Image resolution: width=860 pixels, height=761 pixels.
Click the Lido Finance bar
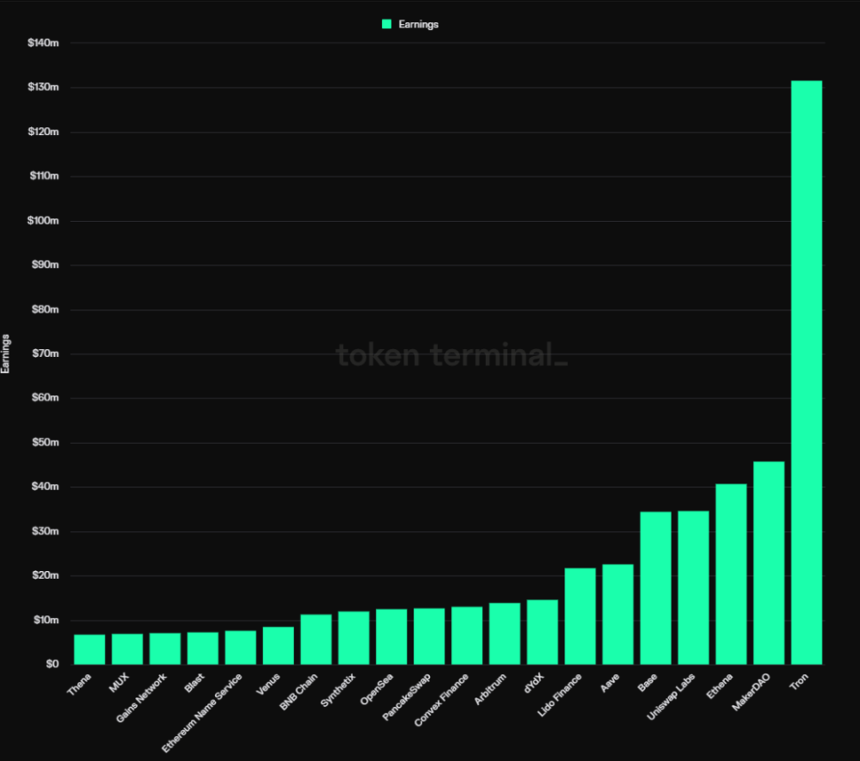tap(580, 615)
